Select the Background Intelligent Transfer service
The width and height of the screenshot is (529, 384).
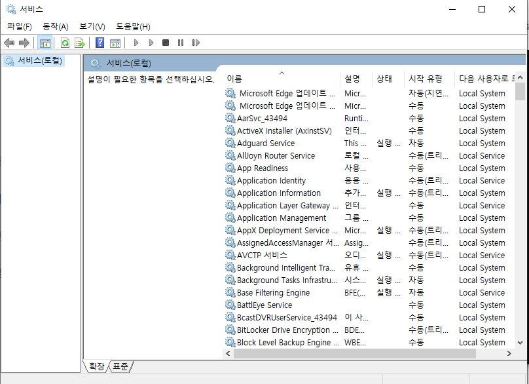[x=369, y=267]
